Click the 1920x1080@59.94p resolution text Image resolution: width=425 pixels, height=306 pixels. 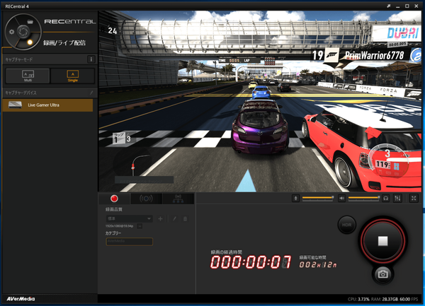point(119,226)
